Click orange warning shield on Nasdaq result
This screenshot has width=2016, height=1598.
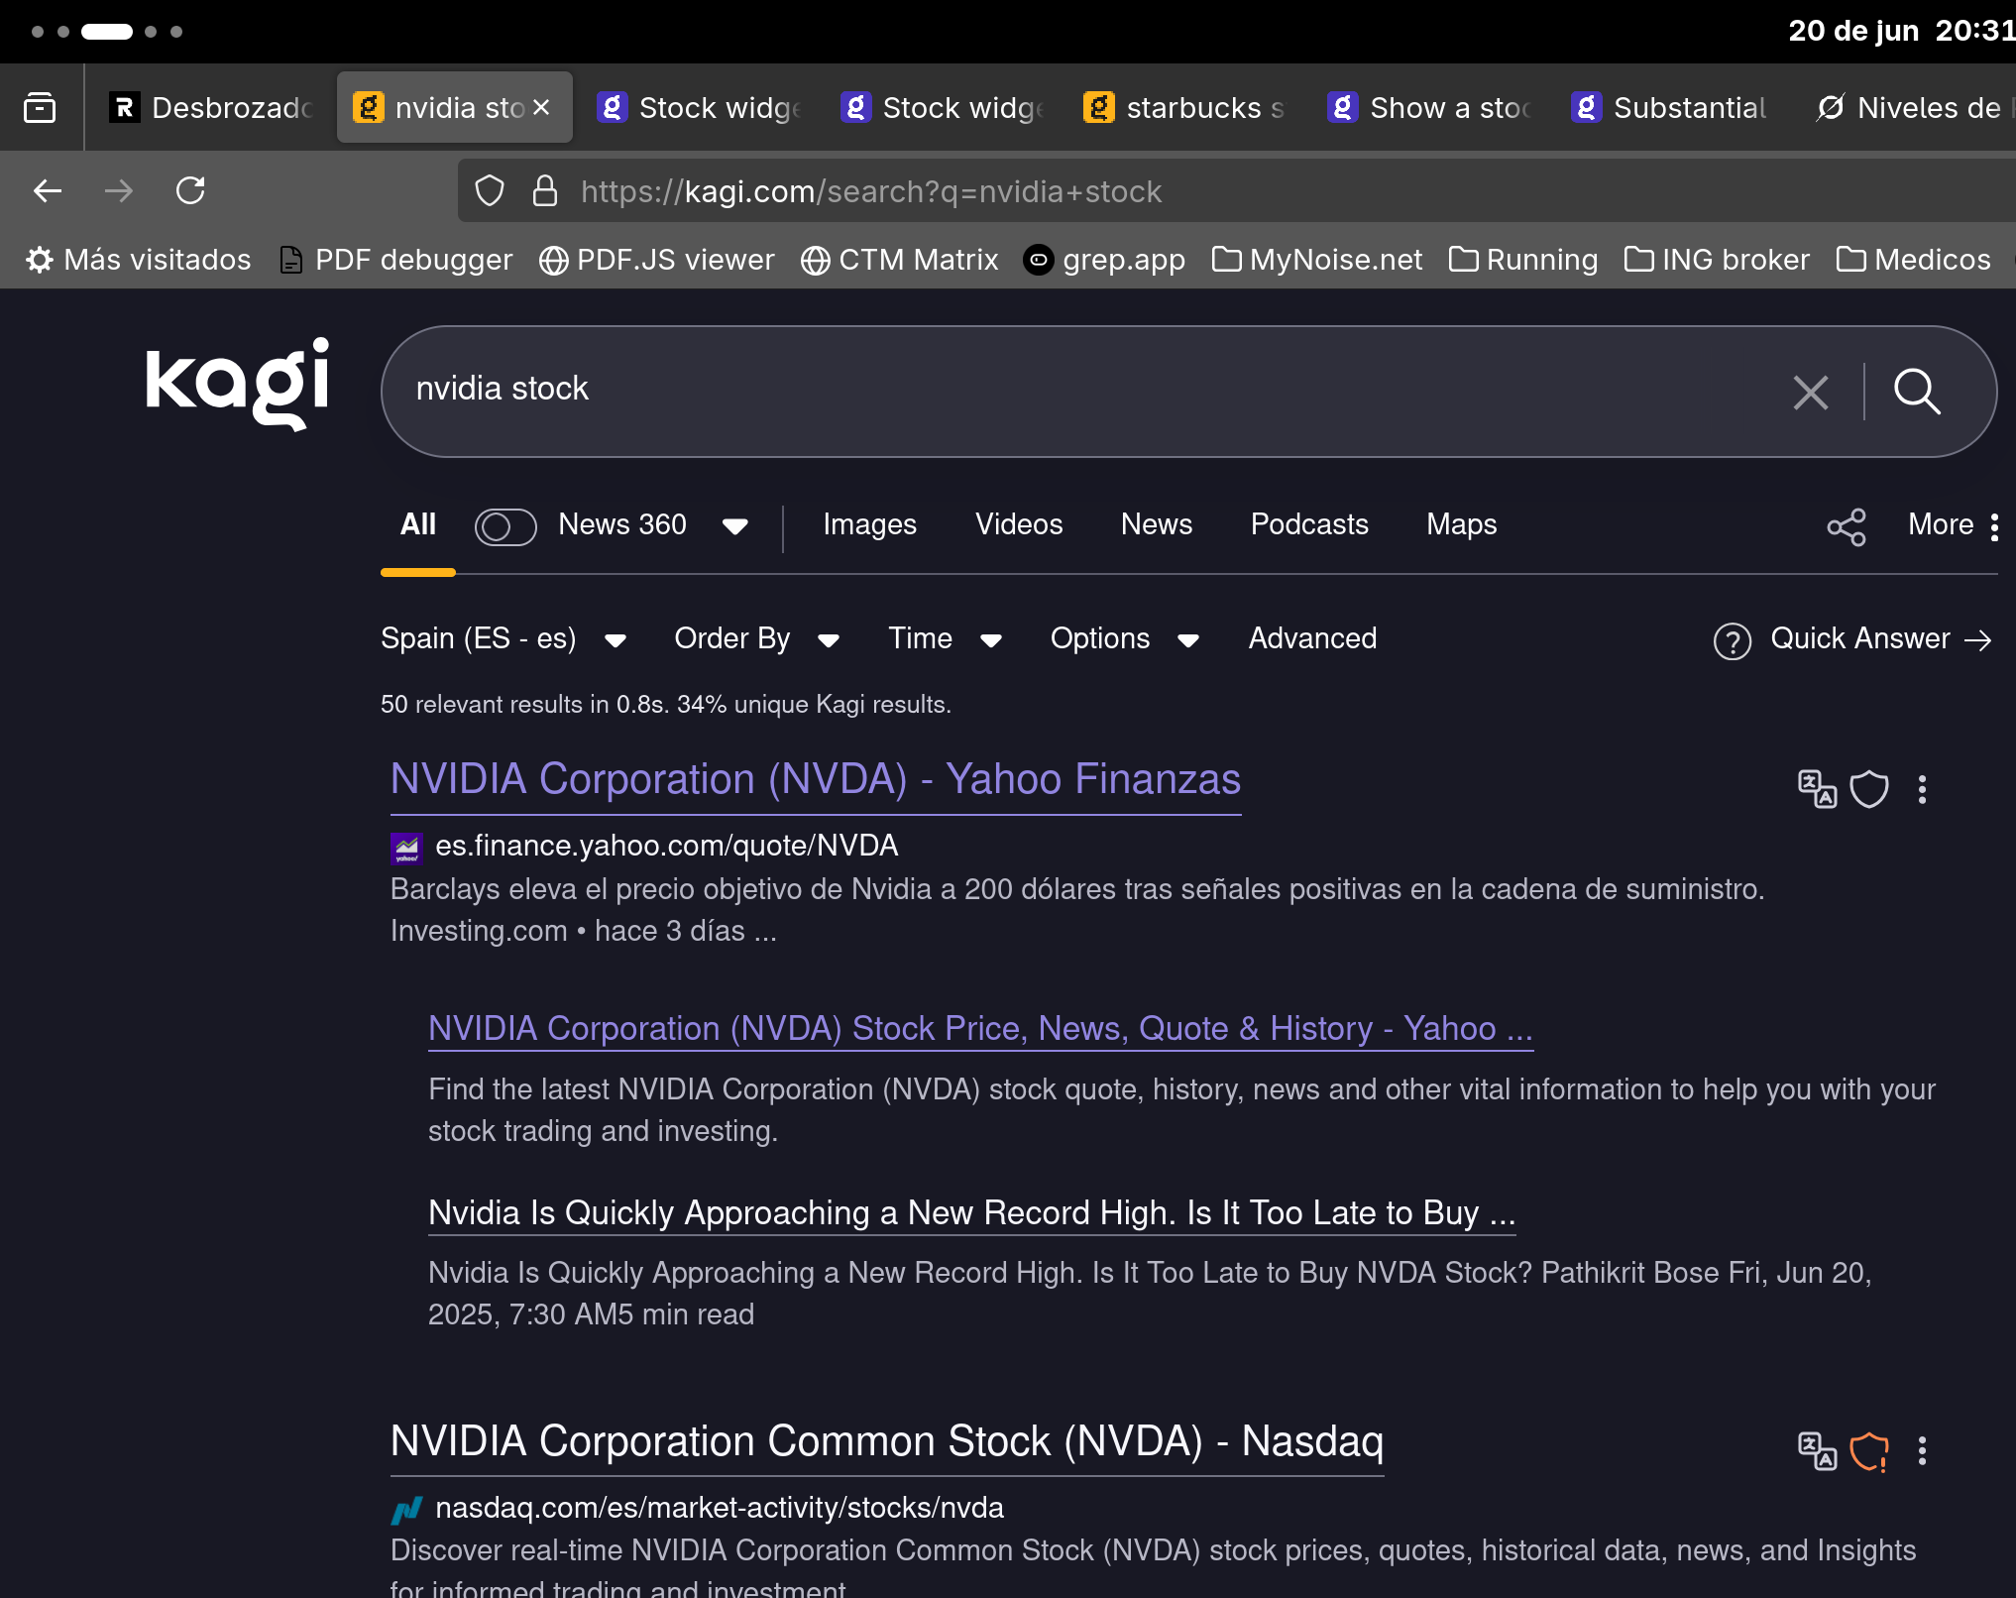tap(1868, 1451)
